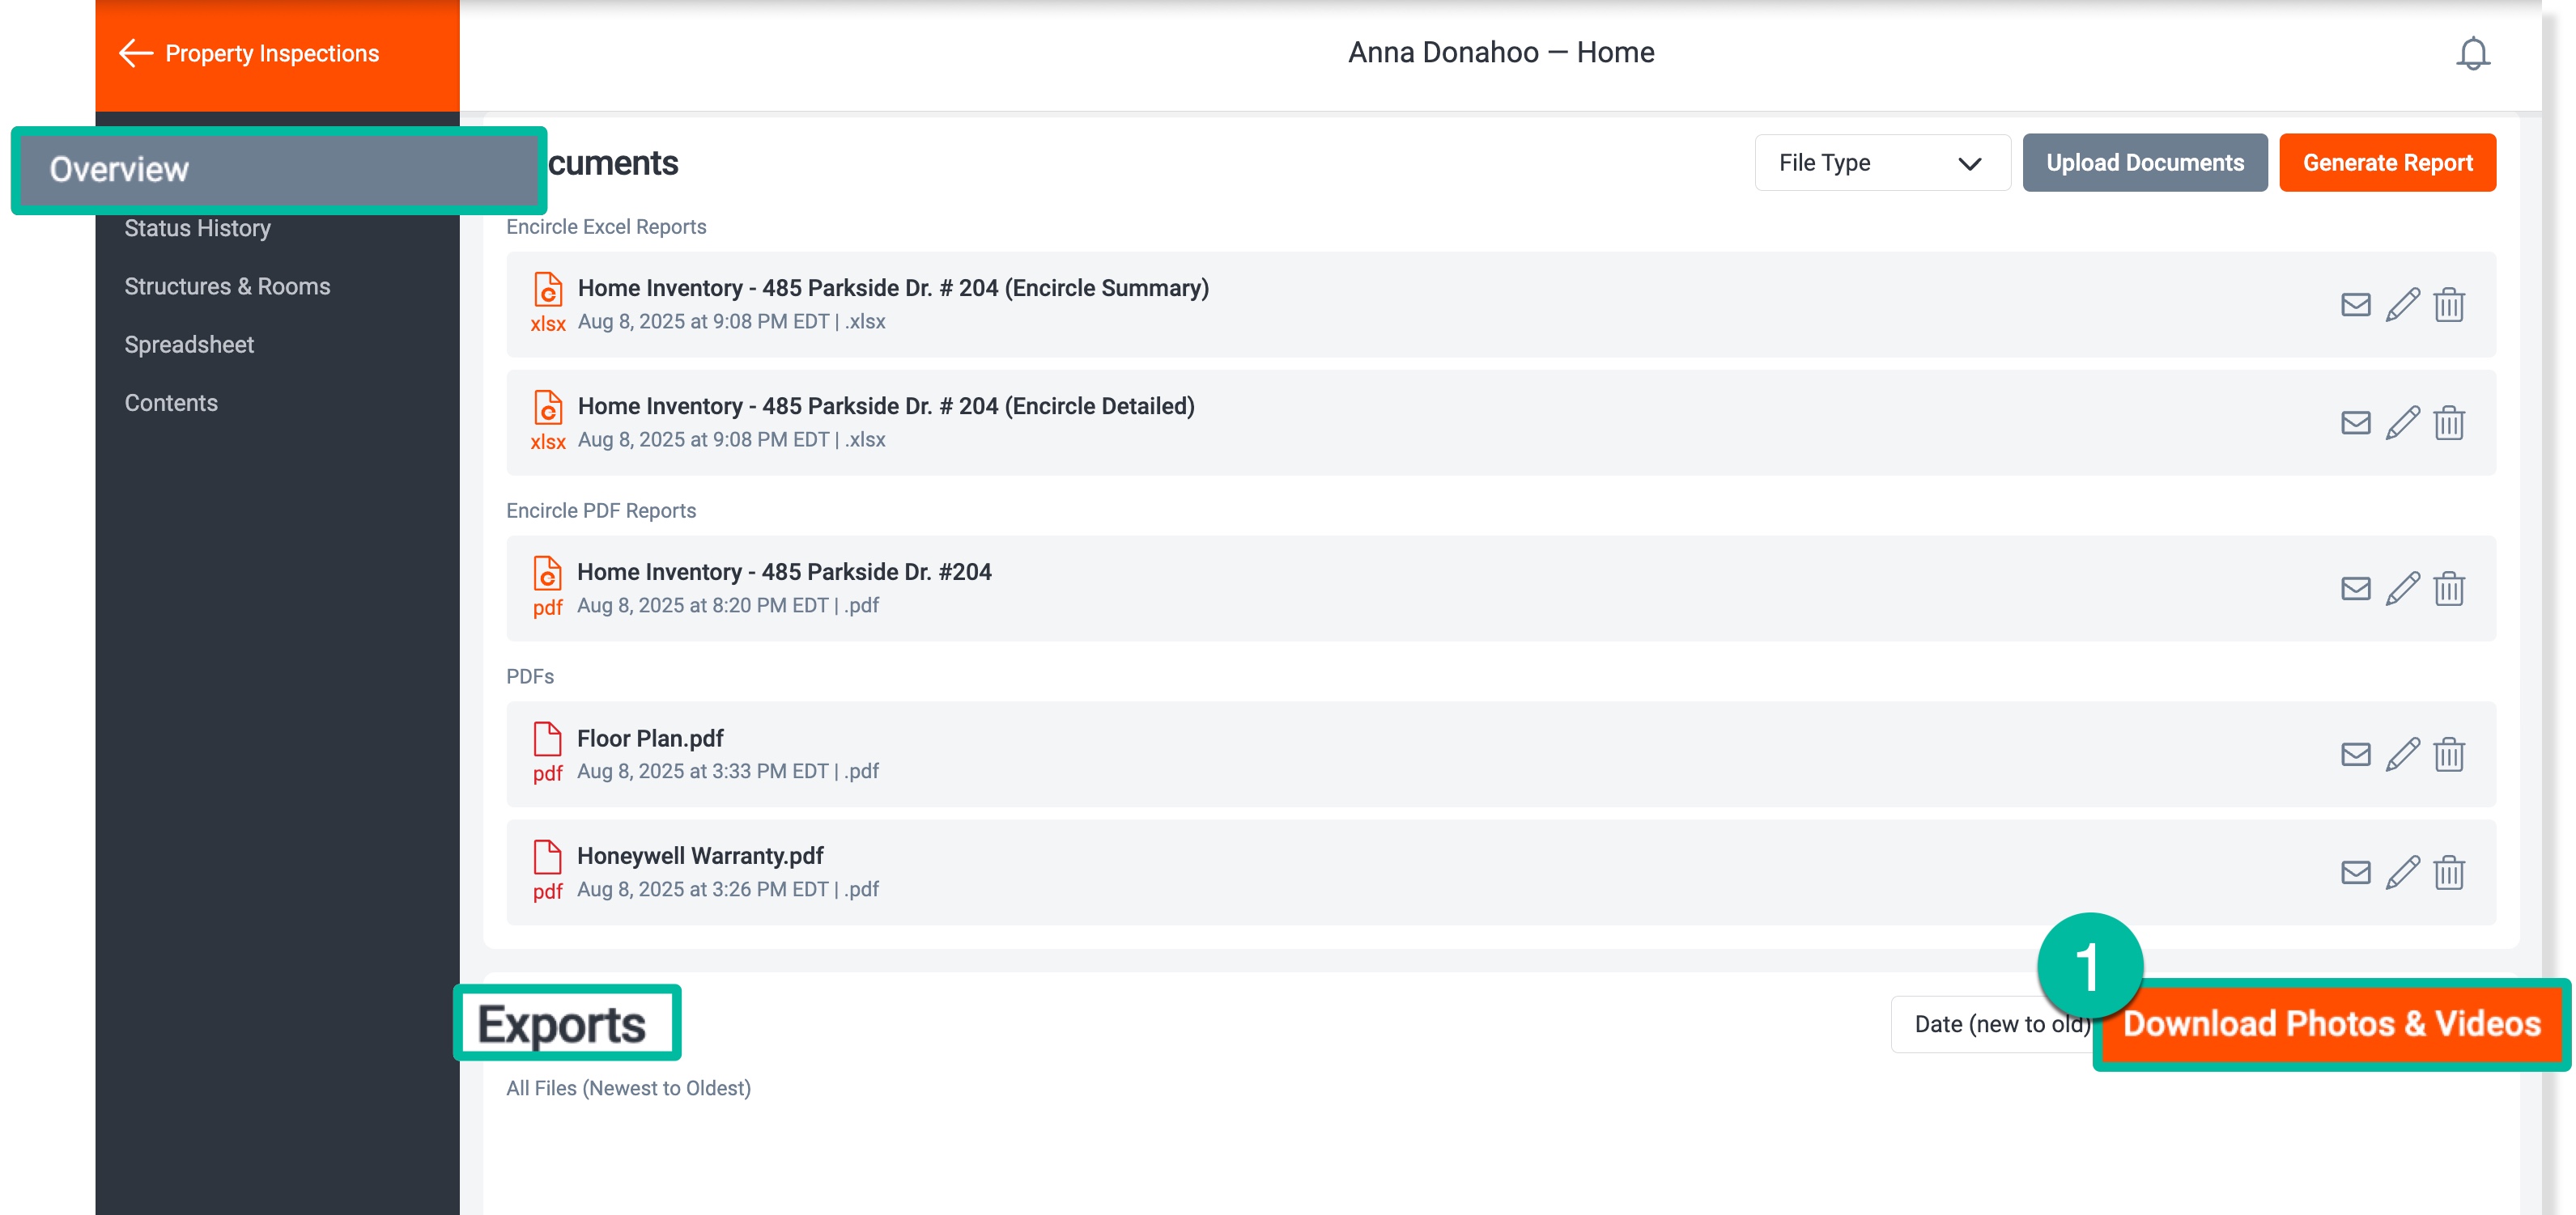The height and width of the screenshot is (1215, 2576).
Task: Edit the Home Inventory PDF report name
Action: coord(2403,589)
